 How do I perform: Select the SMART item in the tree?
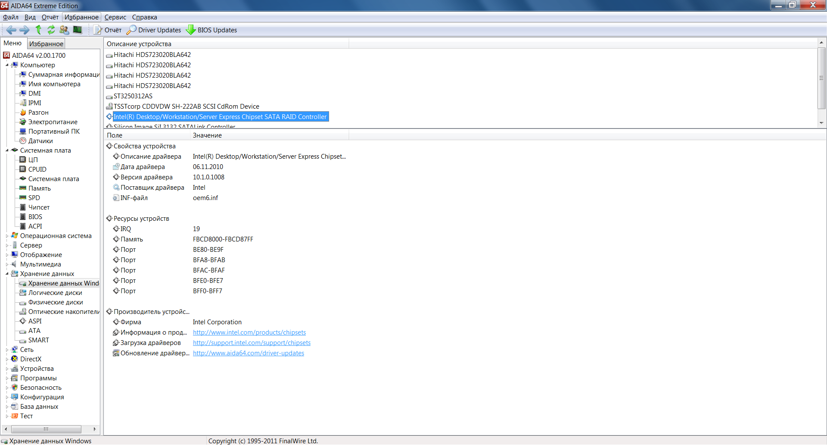click(x=38, y=340)
